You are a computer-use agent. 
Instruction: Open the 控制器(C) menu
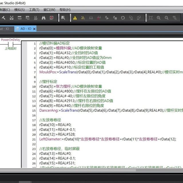(5, 10)
